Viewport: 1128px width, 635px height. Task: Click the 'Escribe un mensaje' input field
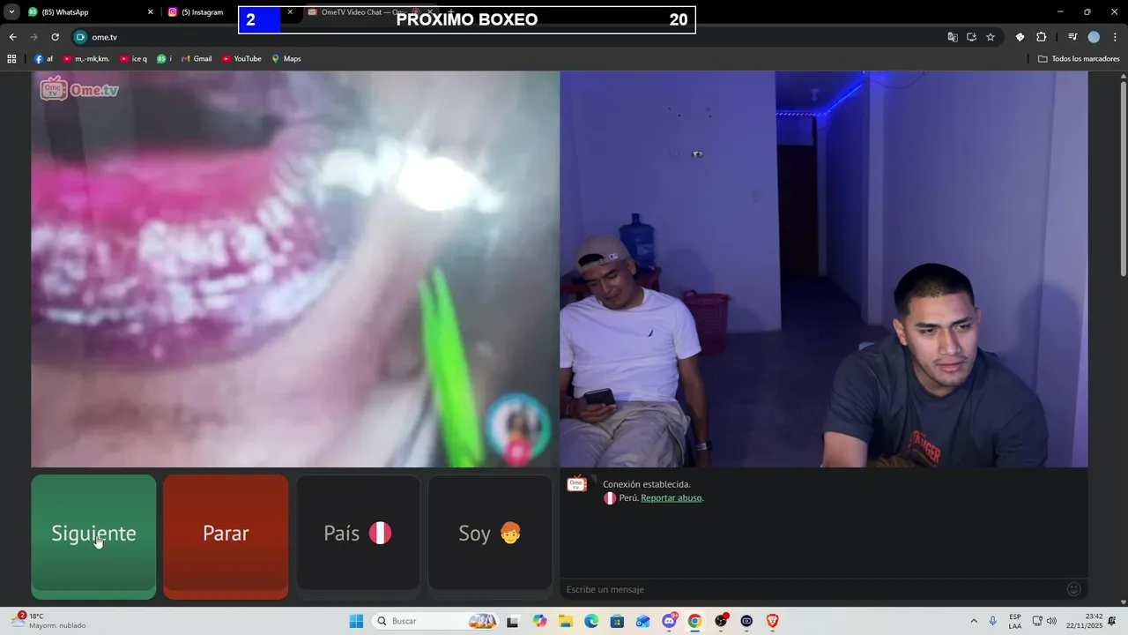tap(811, 589)
